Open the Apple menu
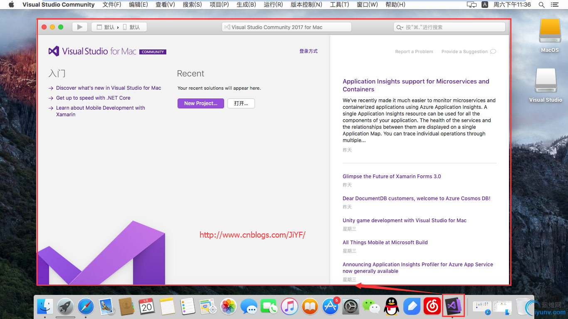Screen dimensions: 568x319 [x=11, y=5]
